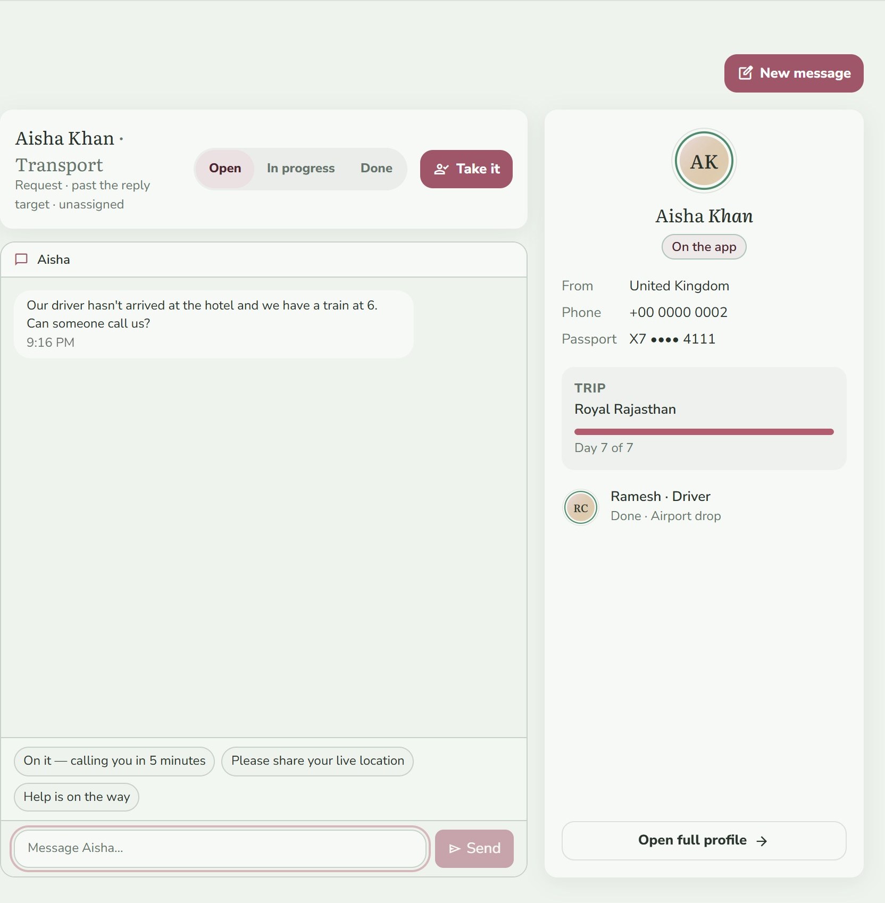Viewport: 885px width, 903px height.
Task: Click the arrow icon on Open full profile
Action: point(762,841)
